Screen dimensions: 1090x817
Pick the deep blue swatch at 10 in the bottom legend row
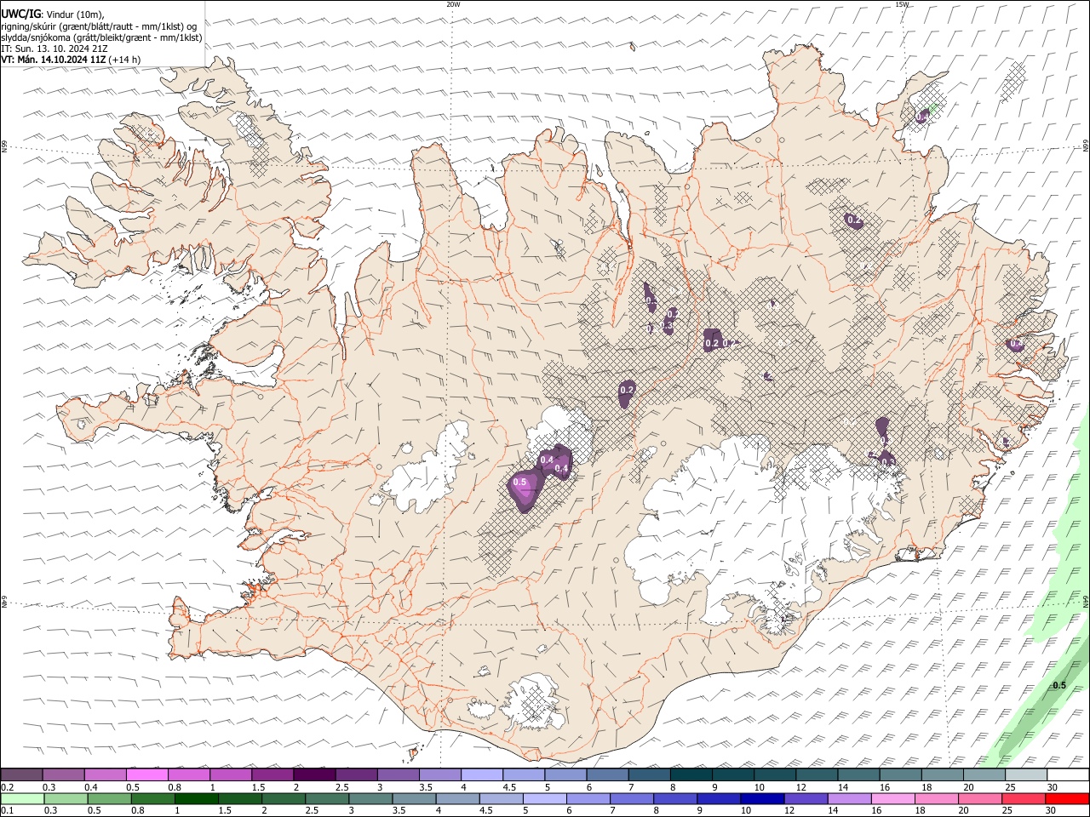[762, 798]
